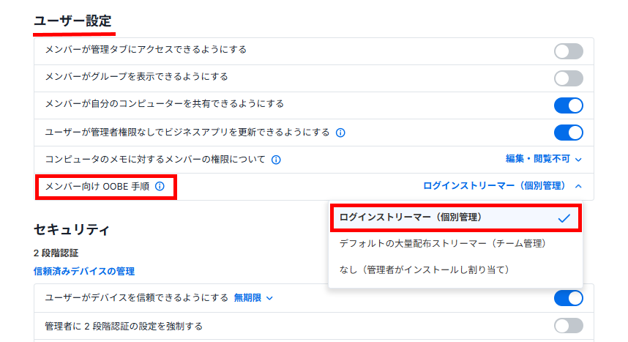The height and width of the screenshot is (342, 628).
Task: Click メンバーが自分のコンピューターを共有できるようにする text
Action: click(x=164, y=104)
